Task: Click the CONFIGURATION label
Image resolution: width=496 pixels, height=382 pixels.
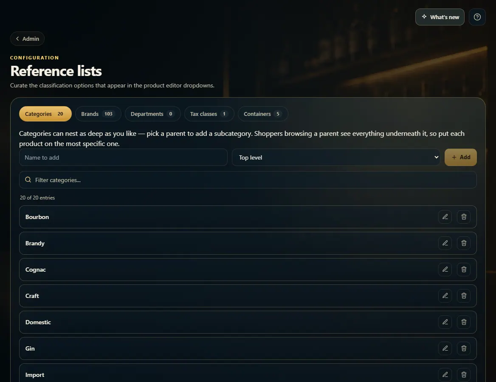Action: point(34,58)
